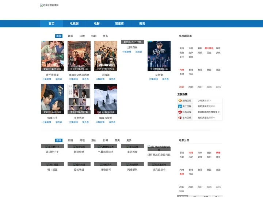Screen dimensions: 263x197
Task: Click the 终极天将 movie title
Action: click(x=106, y=170)
